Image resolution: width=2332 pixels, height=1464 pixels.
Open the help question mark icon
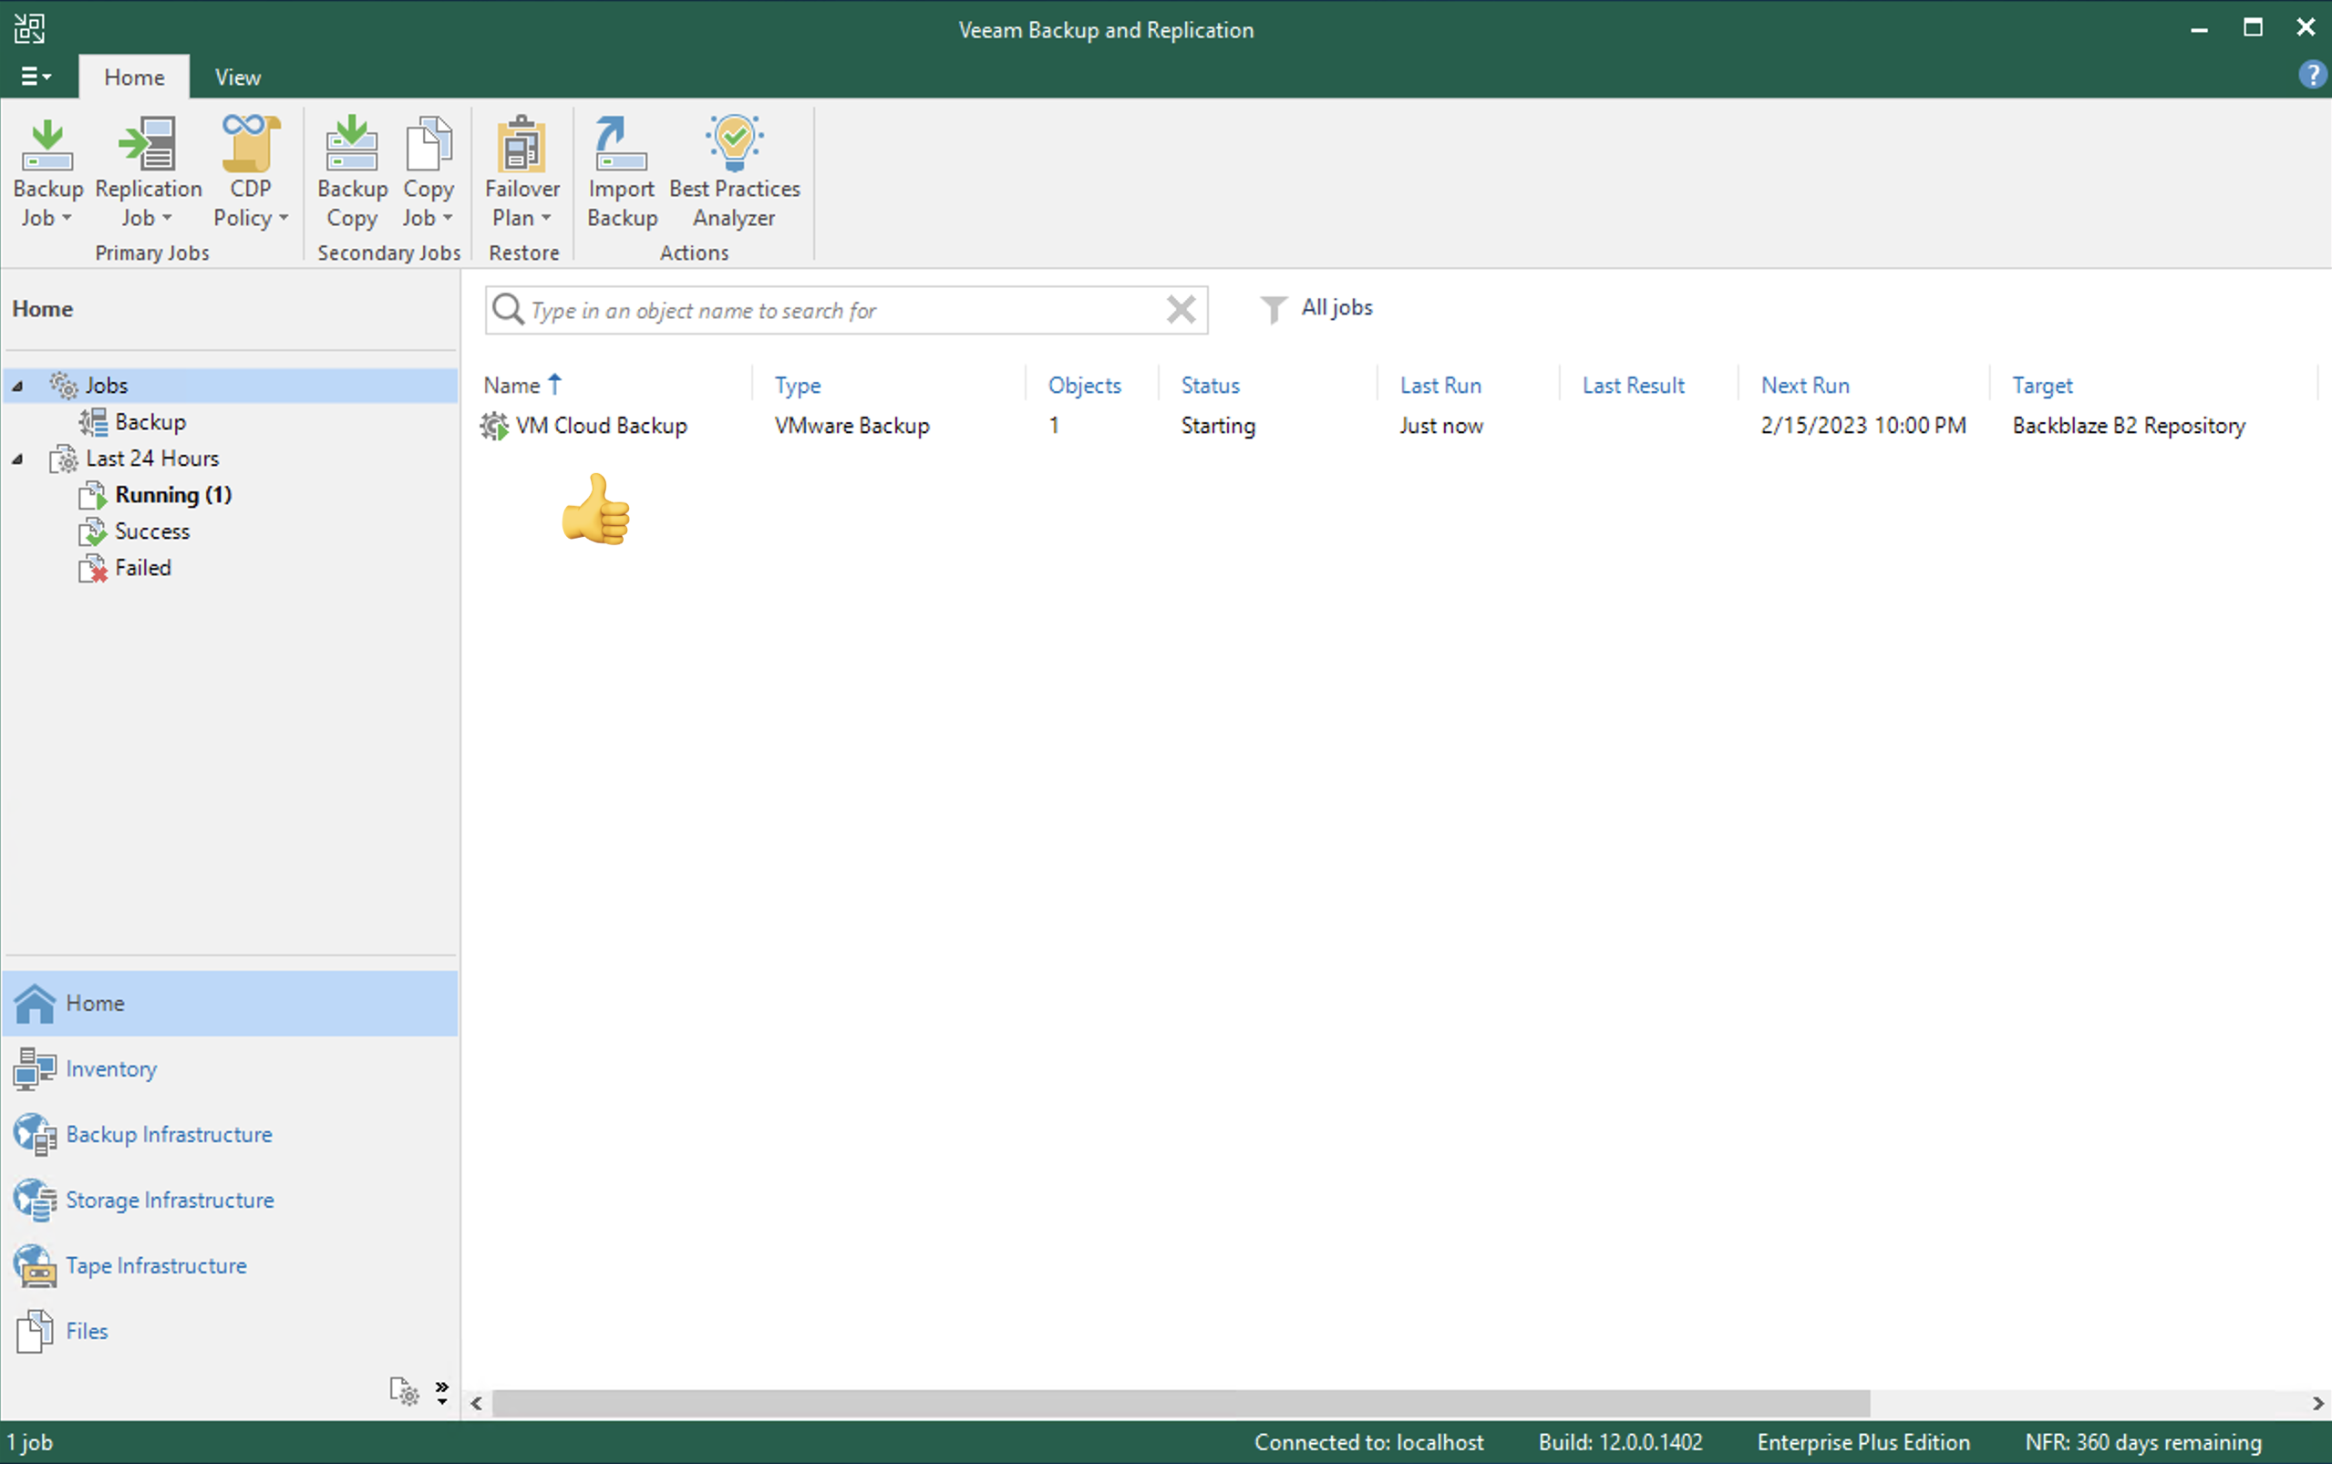tap(2313, 75)
